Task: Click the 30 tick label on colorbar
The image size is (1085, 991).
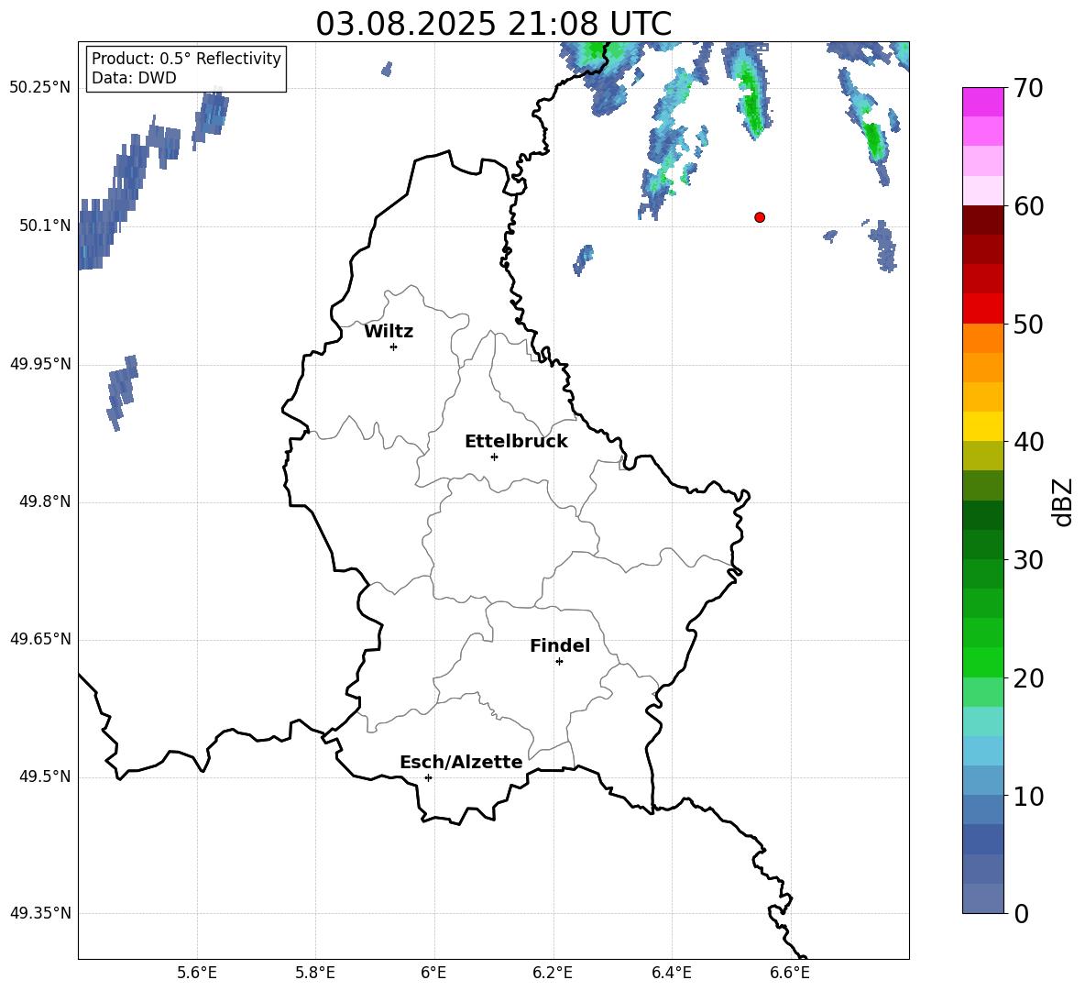Action: coord(1028,560)
